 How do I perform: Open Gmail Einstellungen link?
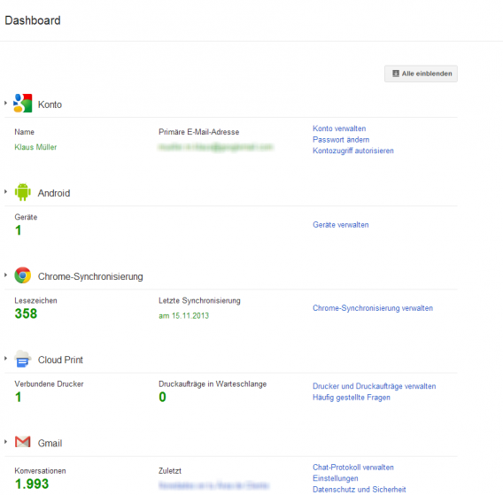336,478
